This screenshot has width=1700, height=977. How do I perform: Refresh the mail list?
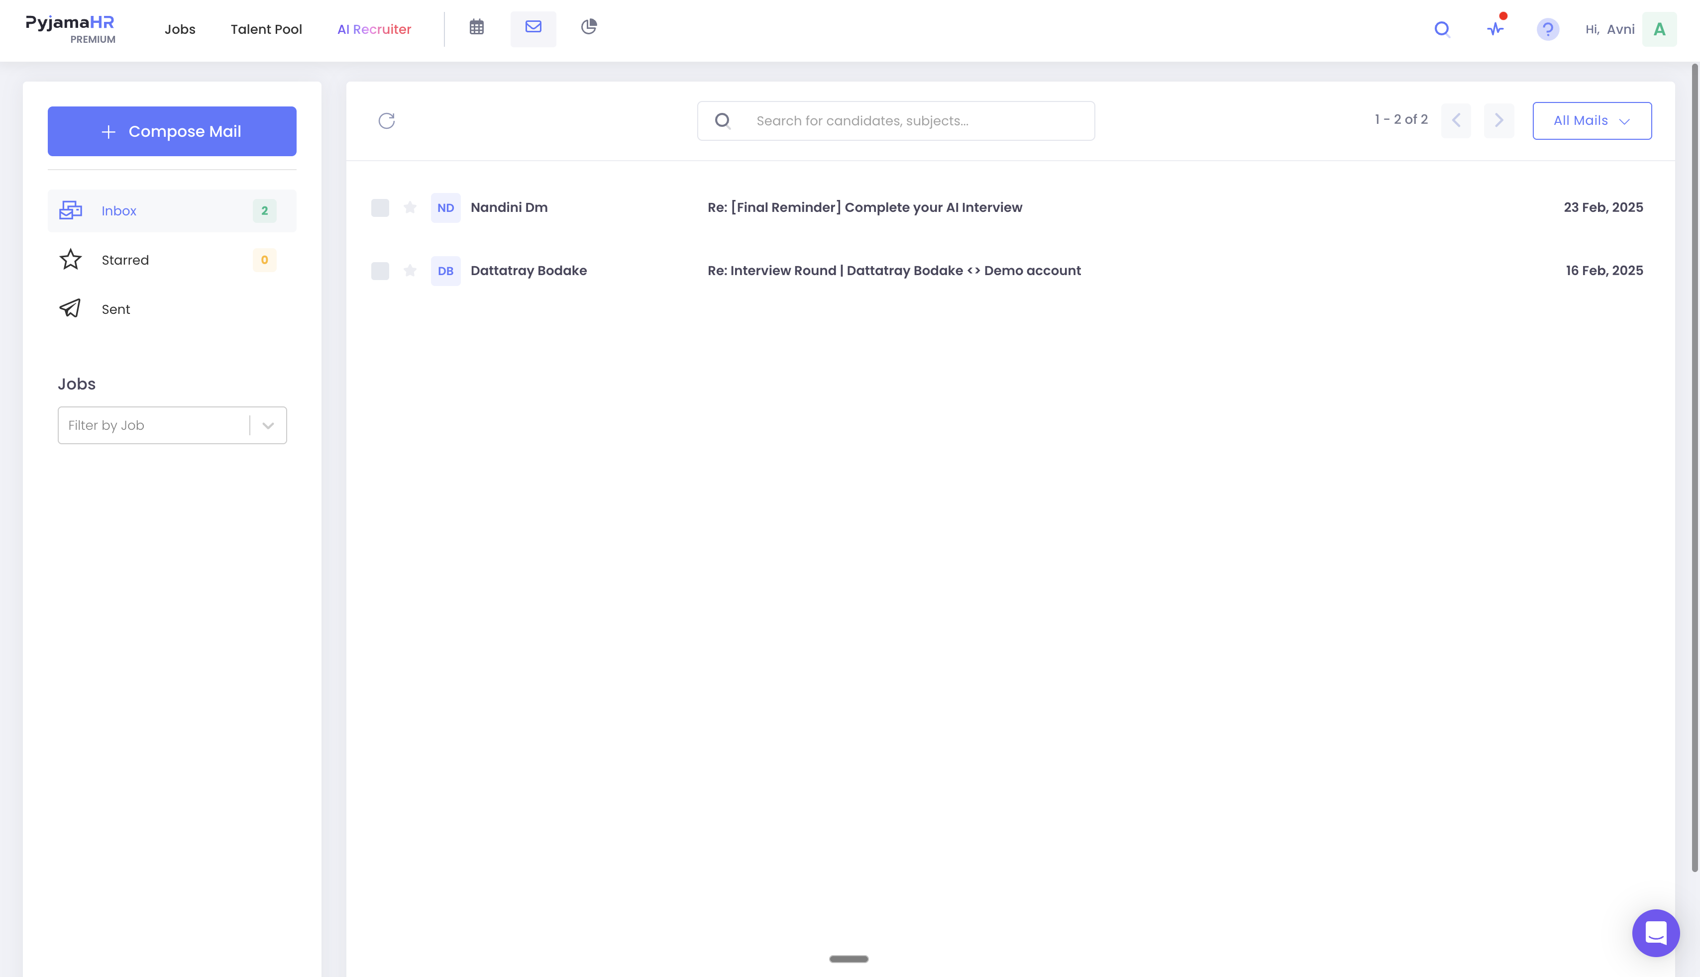click(x=387, y=121)
